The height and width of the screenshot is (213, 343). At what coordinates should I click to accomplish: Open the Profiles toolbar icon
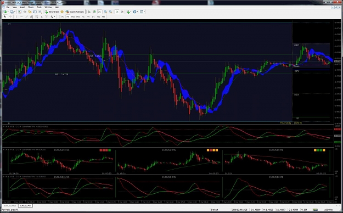coord(12,12)
